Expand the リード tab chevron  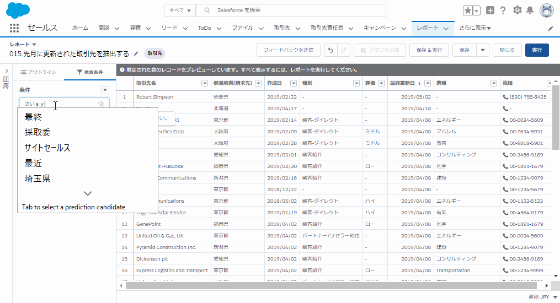tap(185, 28)
